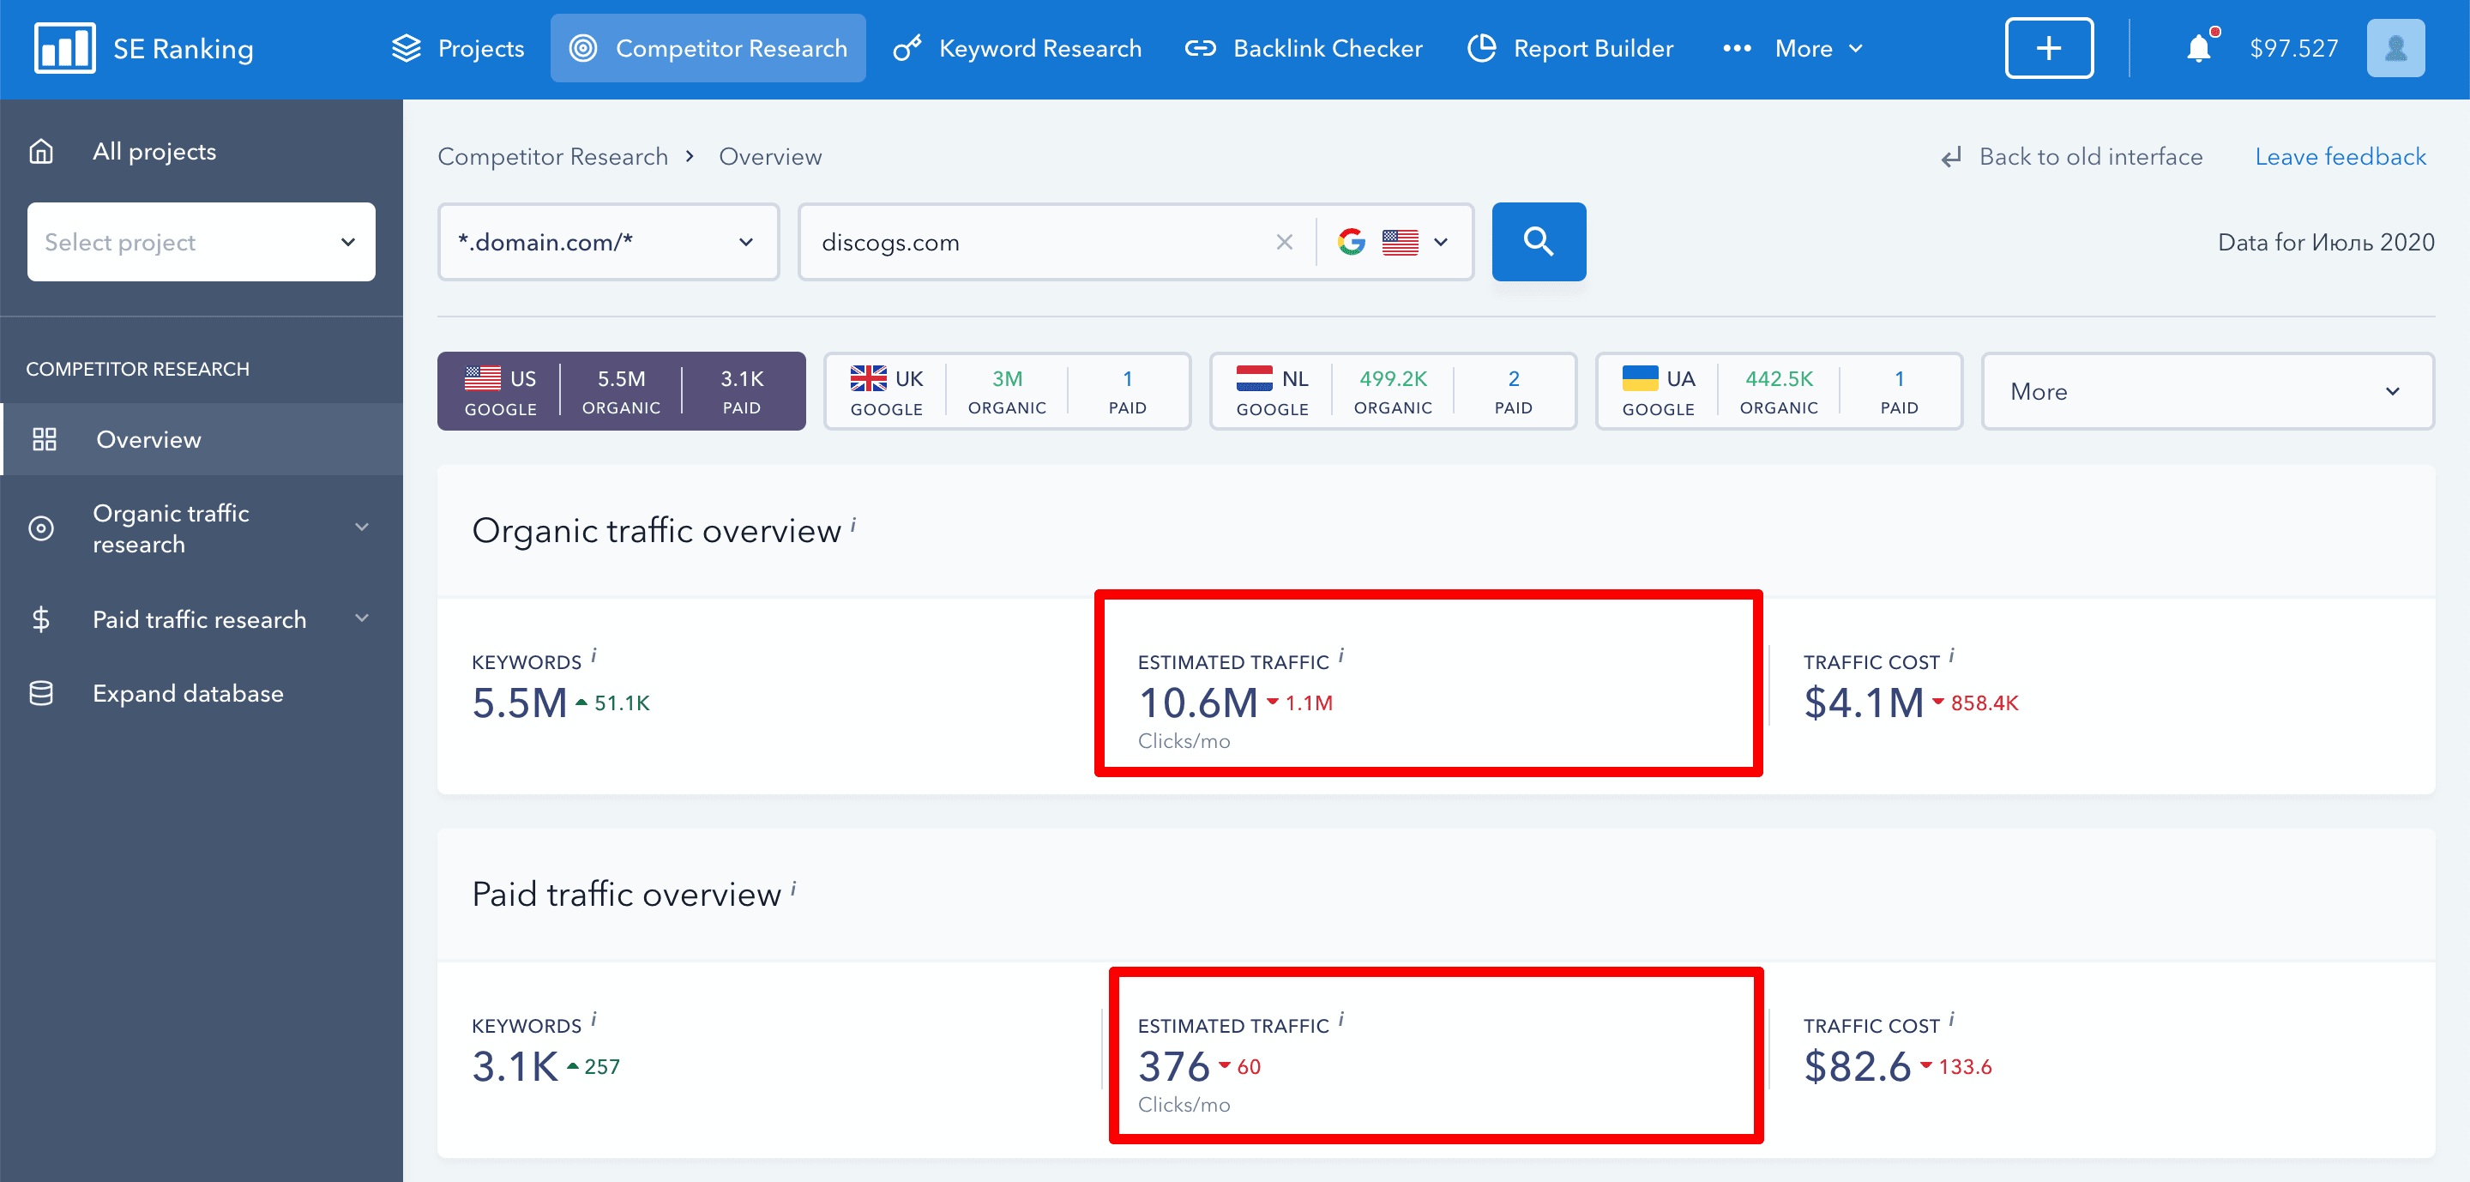The height and width of the screenshot is (1182, 2470).
Task: Click the Projects layers icon
Action: 407,48
